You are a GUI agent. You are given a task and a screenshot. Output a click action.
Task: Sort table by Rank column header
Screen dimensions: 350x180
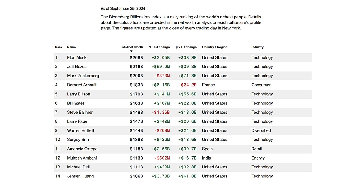pos(59,47)
